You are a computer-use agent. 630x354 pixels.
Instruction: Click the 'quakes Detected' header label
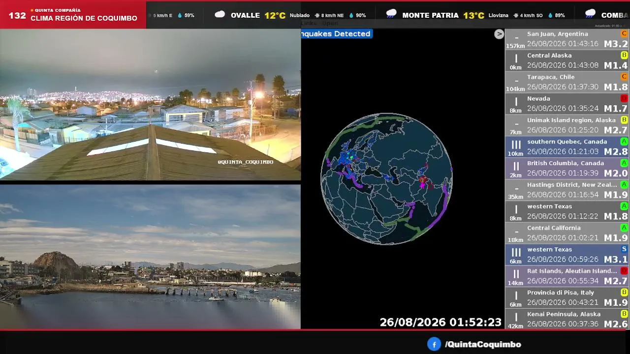(336, 34)
